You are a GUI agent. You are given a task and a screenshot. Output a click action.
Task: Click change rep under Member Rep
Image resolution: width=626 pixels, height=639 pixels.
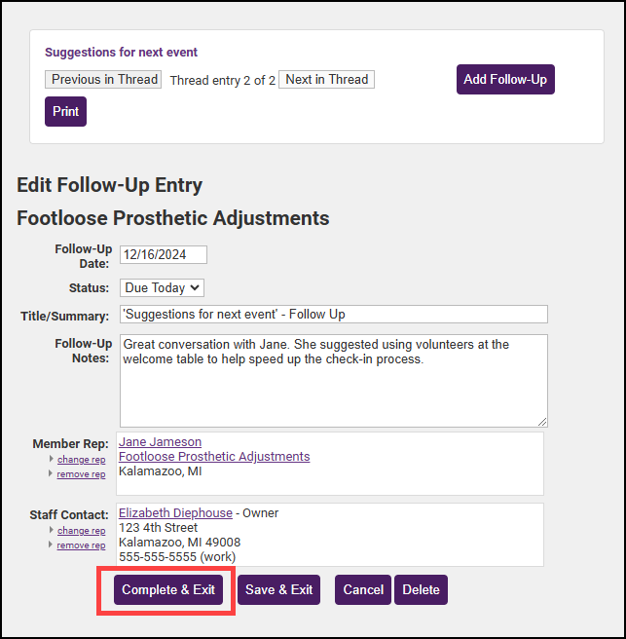[81, 460]
